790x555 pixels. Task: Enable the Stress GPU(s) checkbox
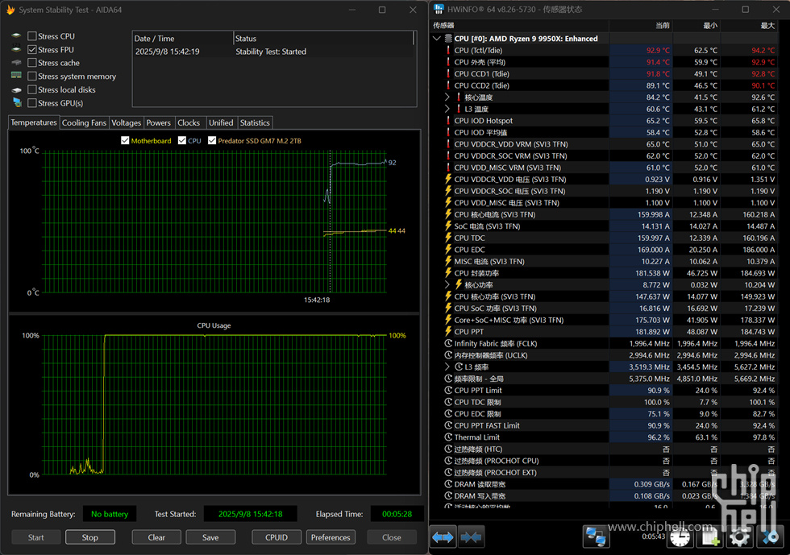tap(32, 103)
